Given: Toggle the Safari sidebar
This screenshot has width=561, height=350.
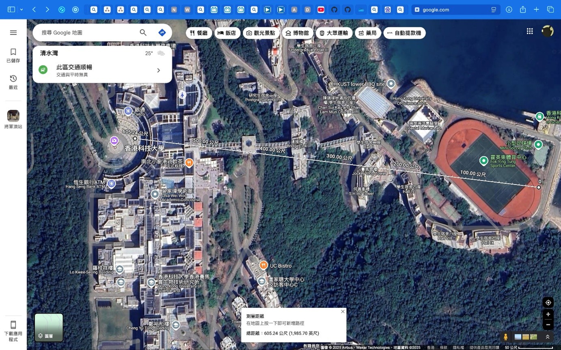Looking at the screenshot, I should tap(11, 9).
